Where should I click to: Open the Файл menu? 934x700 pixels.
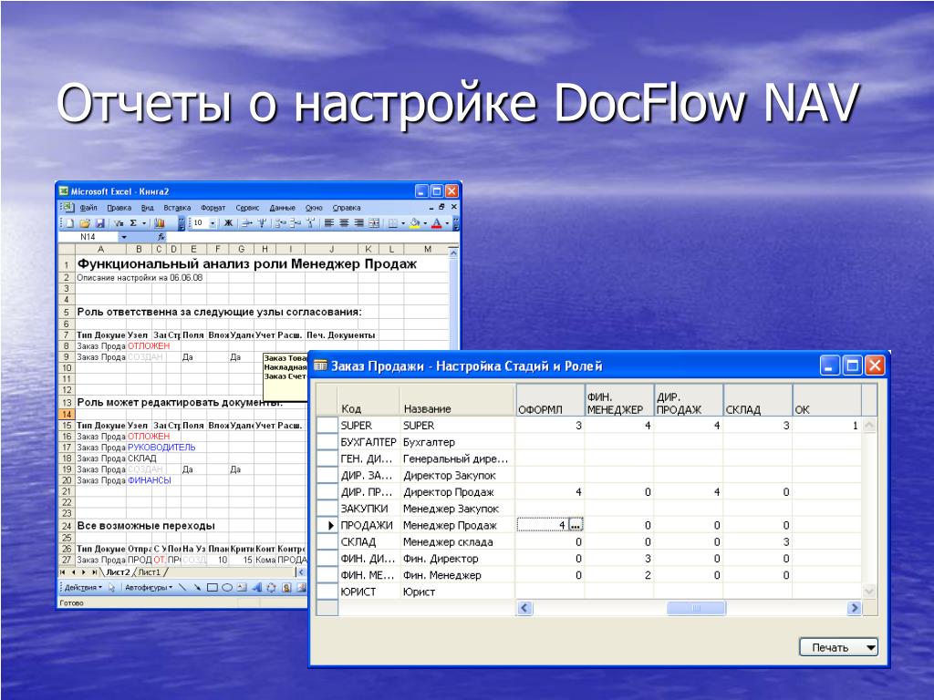[x=88, y=208]
